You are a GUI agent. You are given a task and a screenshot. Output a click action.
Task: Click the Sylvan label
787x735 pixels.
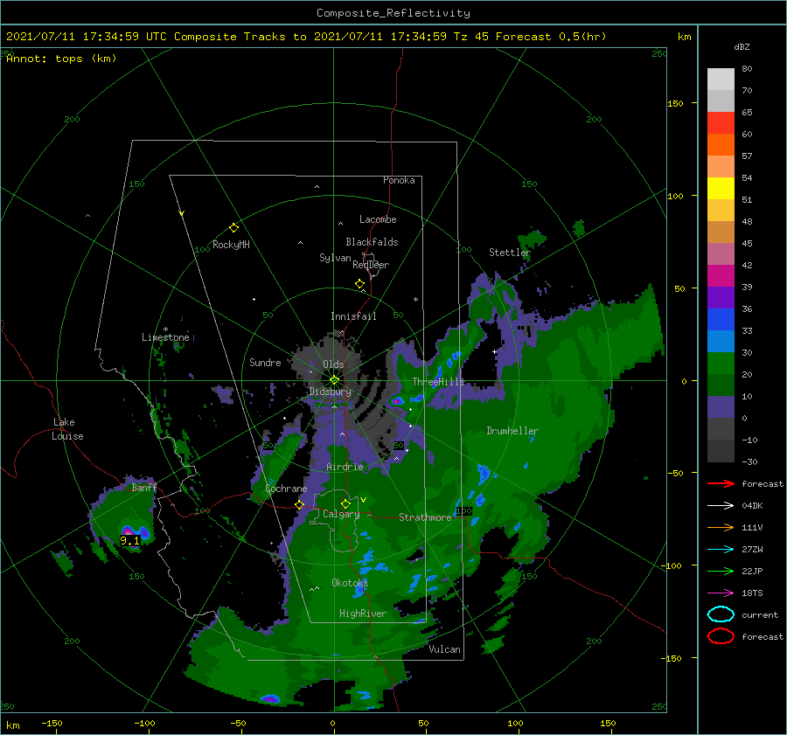pyautogui.click(x=335, y=258)
